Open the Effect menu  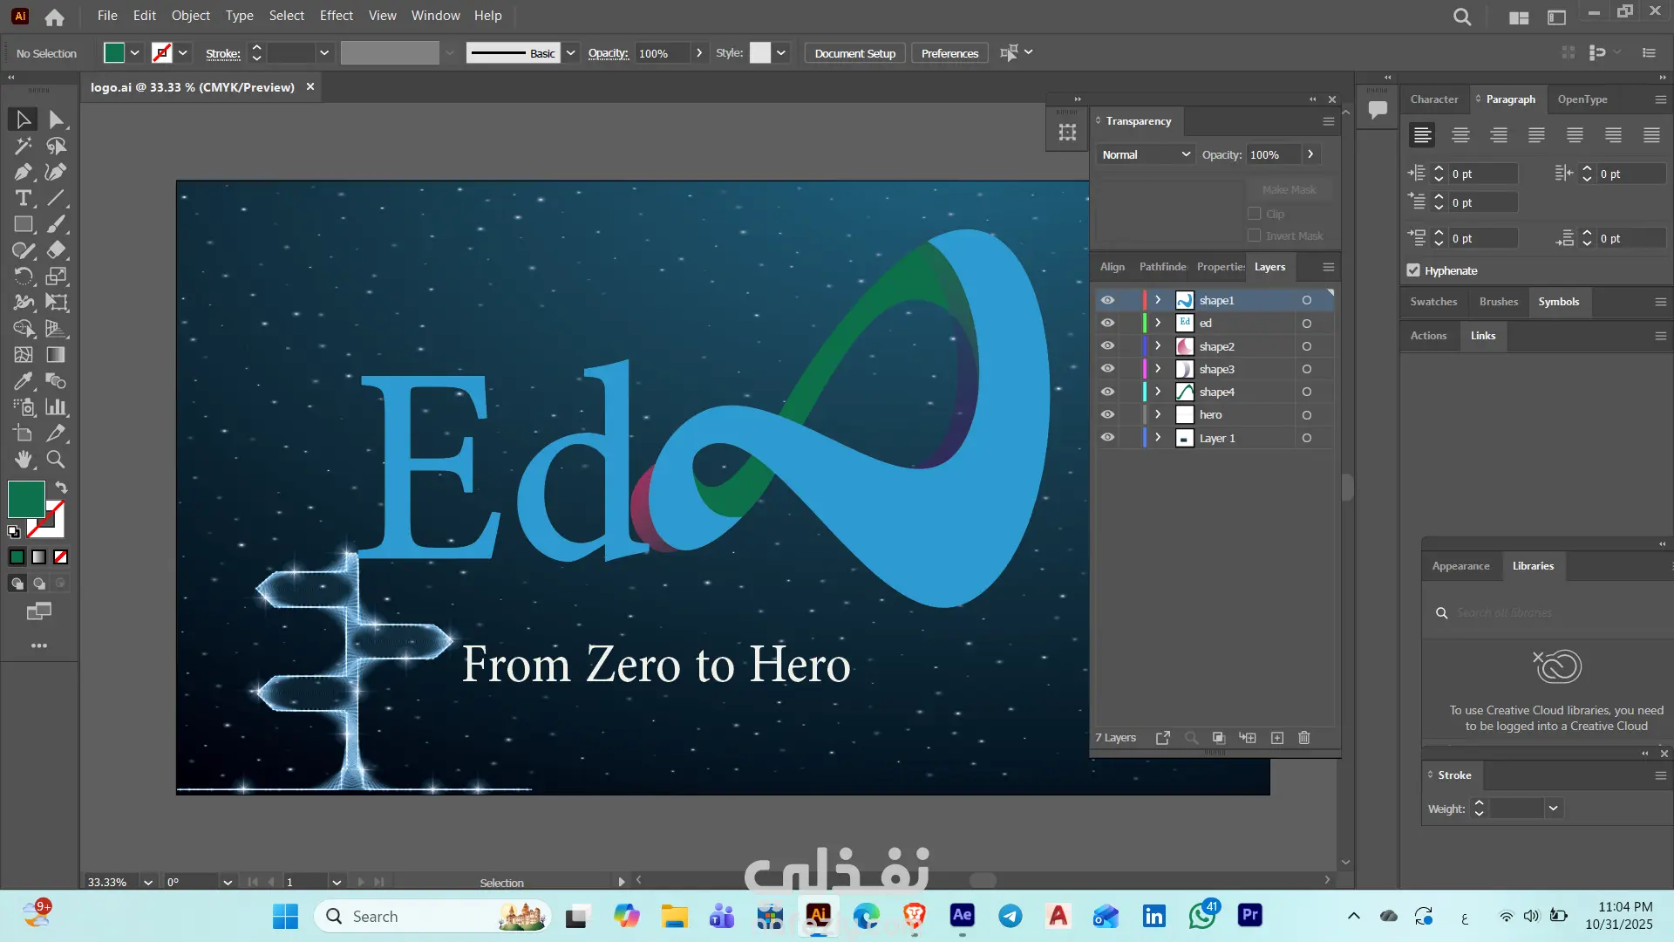point(336,16)
